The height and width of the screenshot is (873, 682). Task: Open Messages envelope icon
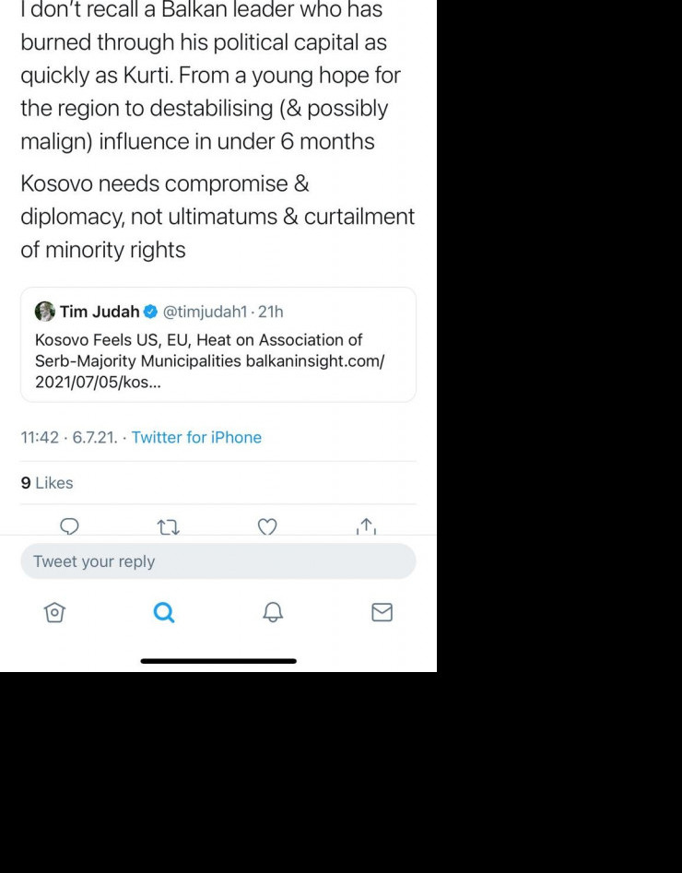(x=382, y=612)
